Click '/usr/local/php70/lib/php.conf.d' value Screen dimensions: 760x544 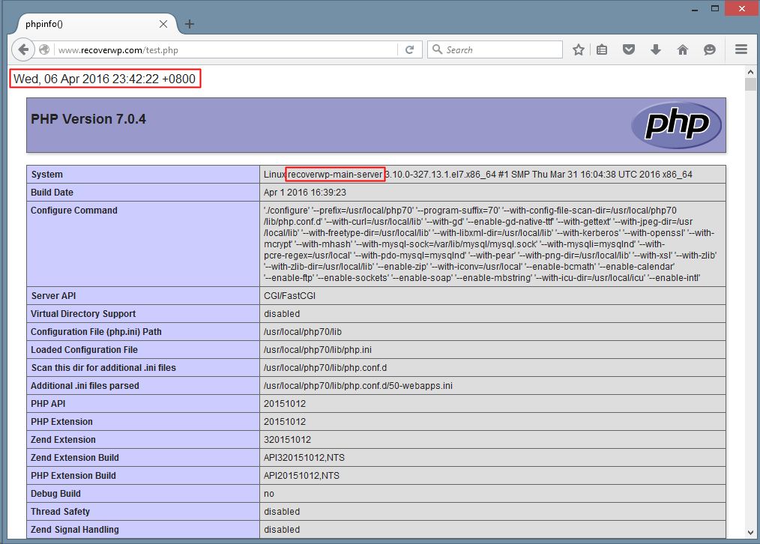(325, 368)
